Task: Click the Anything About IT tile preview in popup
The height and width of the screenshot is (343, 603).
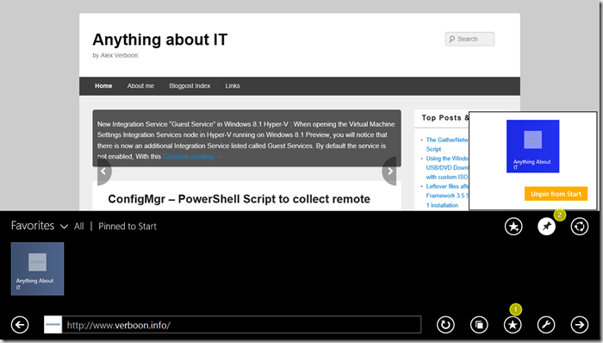Action: [532, 147]
